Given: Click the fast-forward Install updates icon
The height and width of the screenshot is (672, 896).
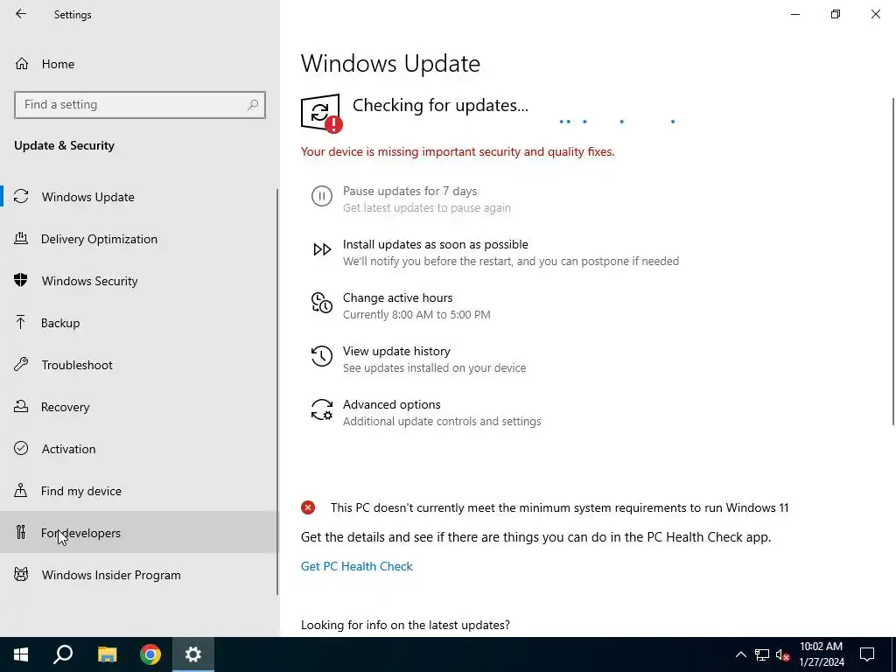Looking at the screenshot, I should point(322,249).
